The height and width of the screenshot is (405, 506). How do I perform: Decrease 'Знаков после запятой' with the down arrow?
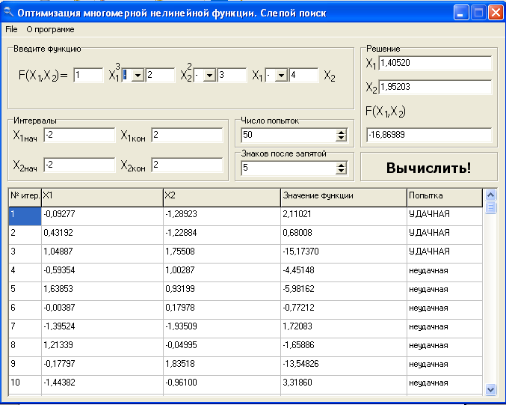[342, 171]
